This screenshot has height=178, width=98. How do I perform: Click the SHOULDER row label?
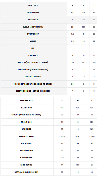coord(33,20)
